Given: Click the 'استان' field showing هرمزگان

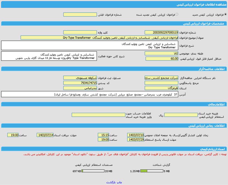Looking at the screenshot, I should [x=161, y=88].
